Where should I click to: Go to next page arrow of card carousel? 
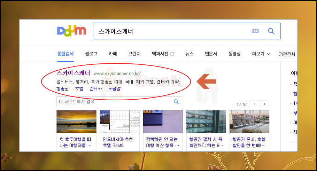click(x=264, y=104)
